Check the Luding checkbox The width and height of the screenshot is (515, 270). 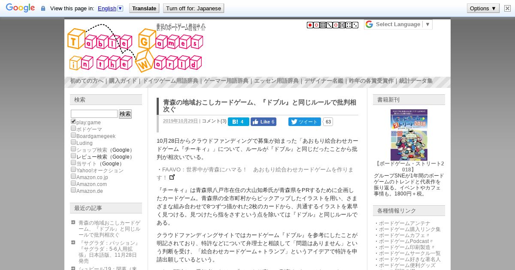pos(73,142)
